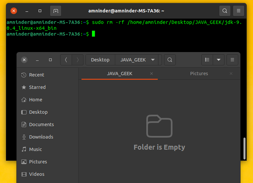This screenshot has height=183, width=253.
Task: Minimize the file manager window
Action: [x=37, y=60]
